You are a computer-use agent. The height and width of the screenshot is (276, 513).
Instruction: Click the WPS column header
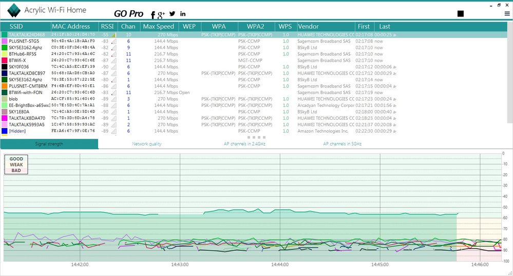[x=286, y=27]
